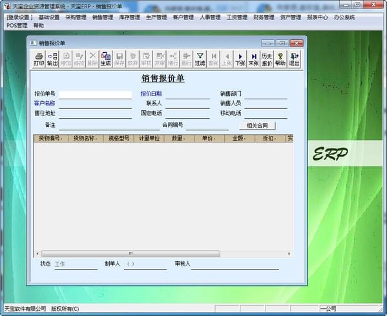
Task: Click the 货物编号 column header
Action: (51, 138)
